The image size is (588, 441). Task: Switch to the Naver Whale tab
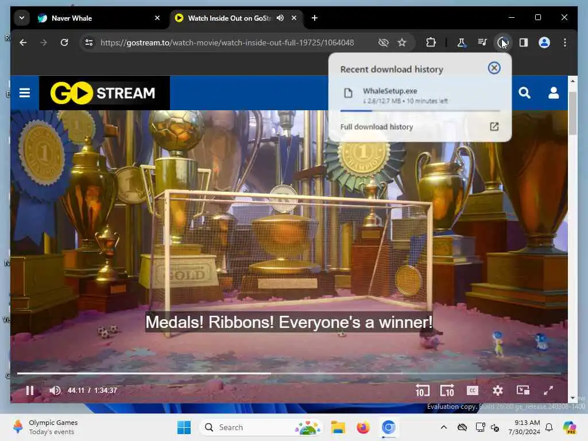pyautogui.click(x=99, y=18)
